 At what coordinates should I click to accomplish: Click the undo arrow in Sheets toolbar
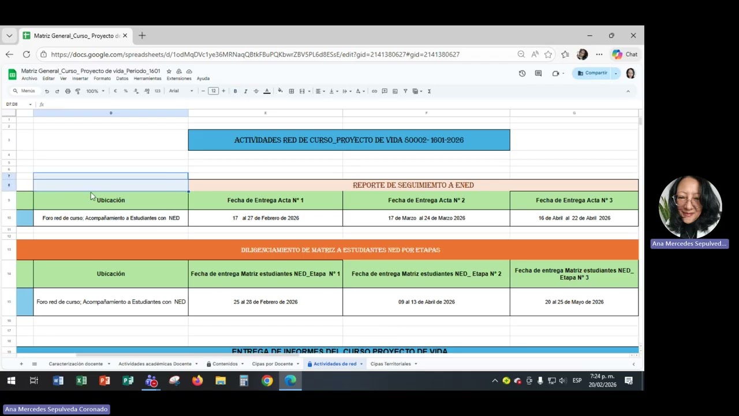47,91
